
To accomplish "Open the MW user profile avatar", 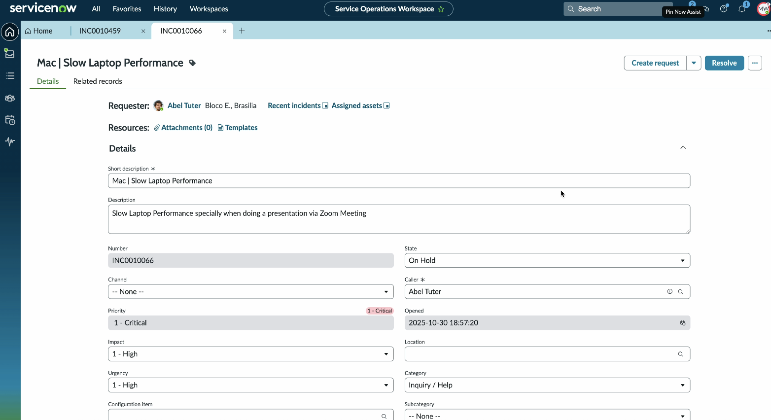I will coord(763,9).
